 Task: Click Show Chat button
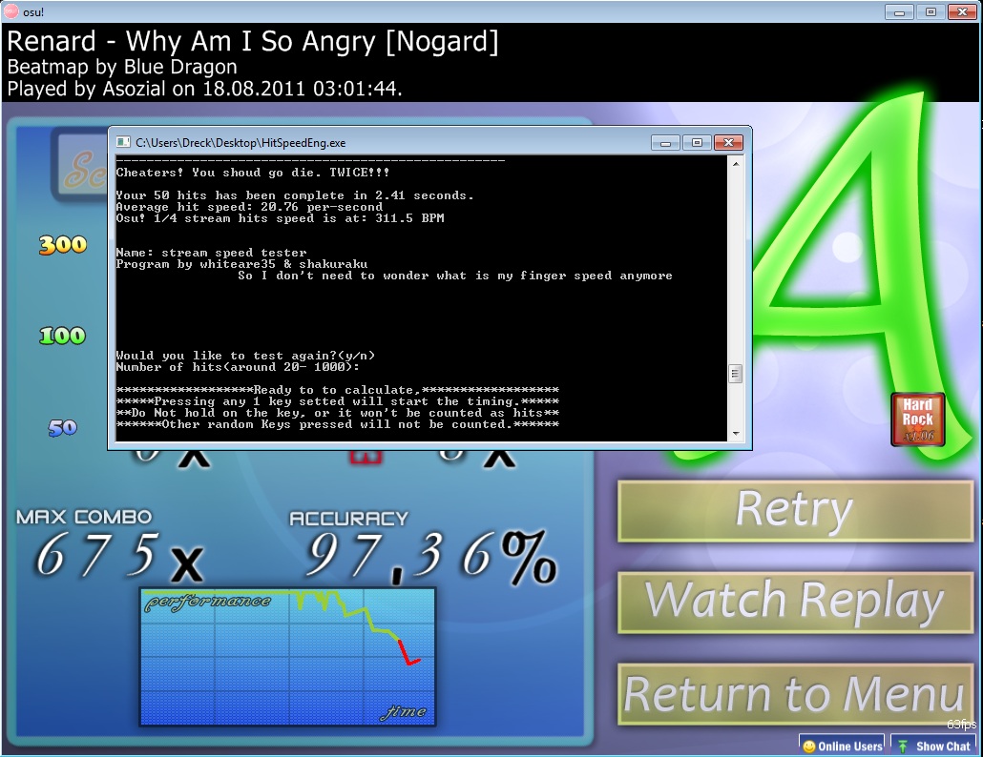point(934,746)
